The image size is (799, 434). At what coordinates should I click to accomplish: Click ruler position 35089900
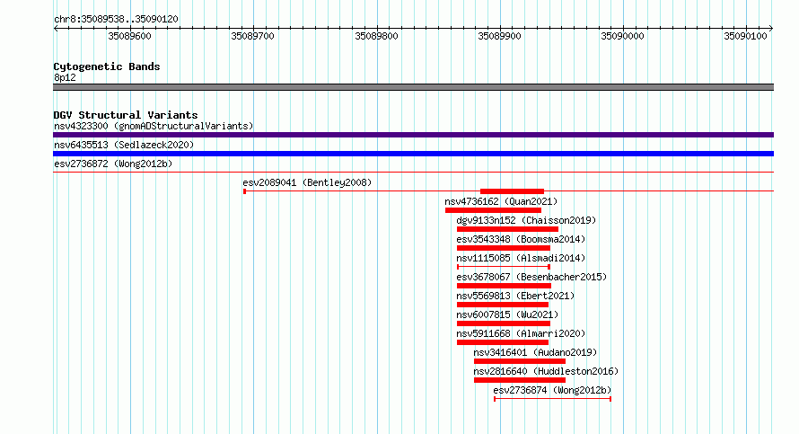point(499,36)
